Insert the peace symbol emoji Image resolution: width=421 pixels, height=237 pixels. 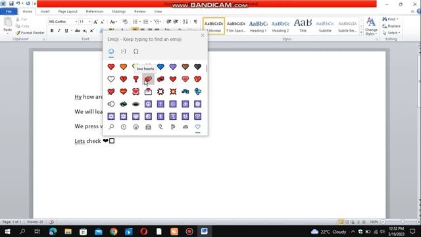pyautogui.click(x=148, y=104)
